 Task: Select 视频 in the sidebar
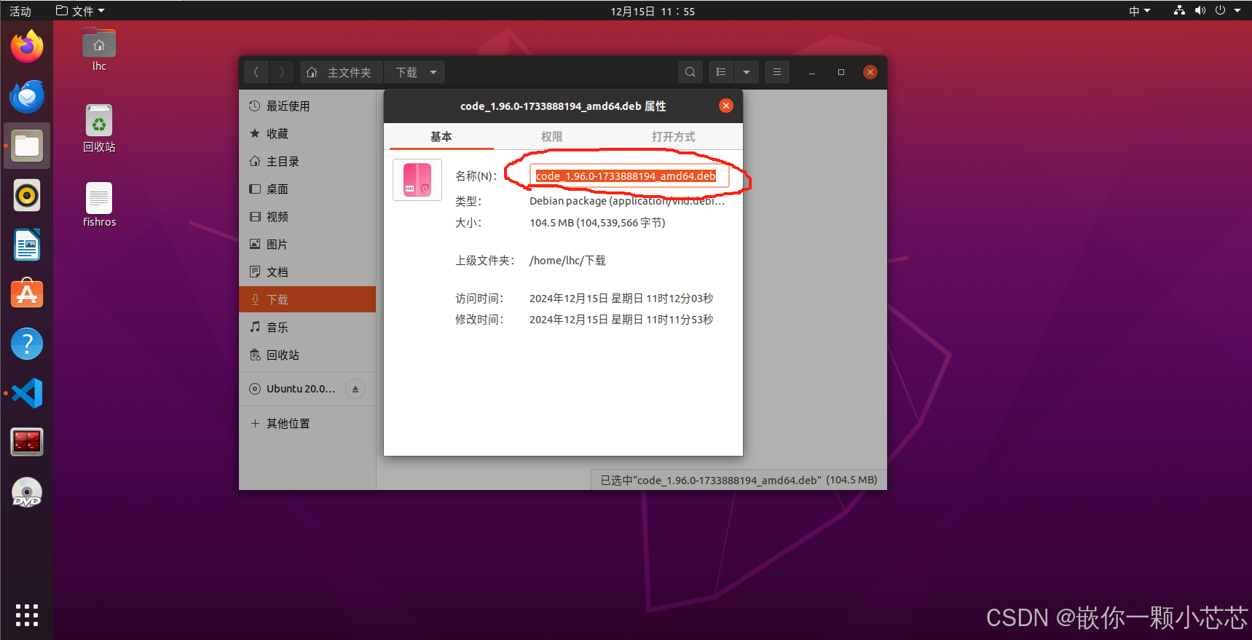point(307,217)
